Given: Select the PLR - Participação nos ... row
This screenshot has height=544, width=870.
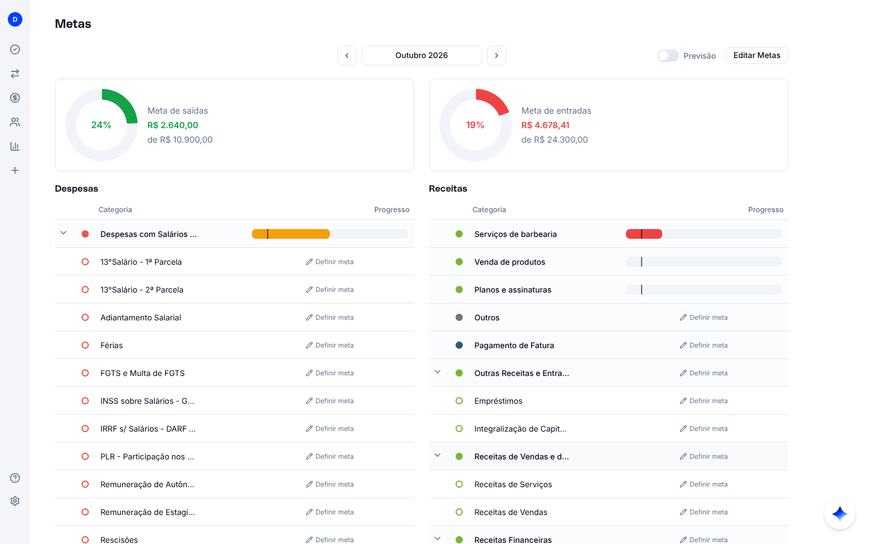Looking at the screenshot, I should pos(234,456).
